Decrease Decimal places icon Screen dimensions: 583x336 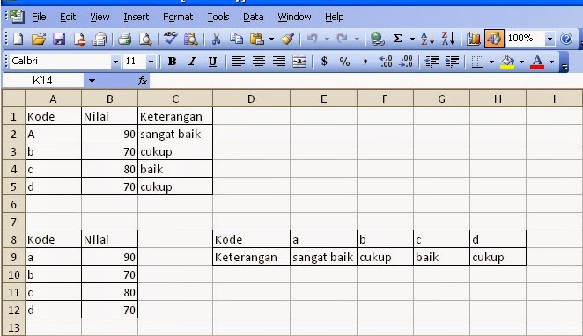click(406, 62)
